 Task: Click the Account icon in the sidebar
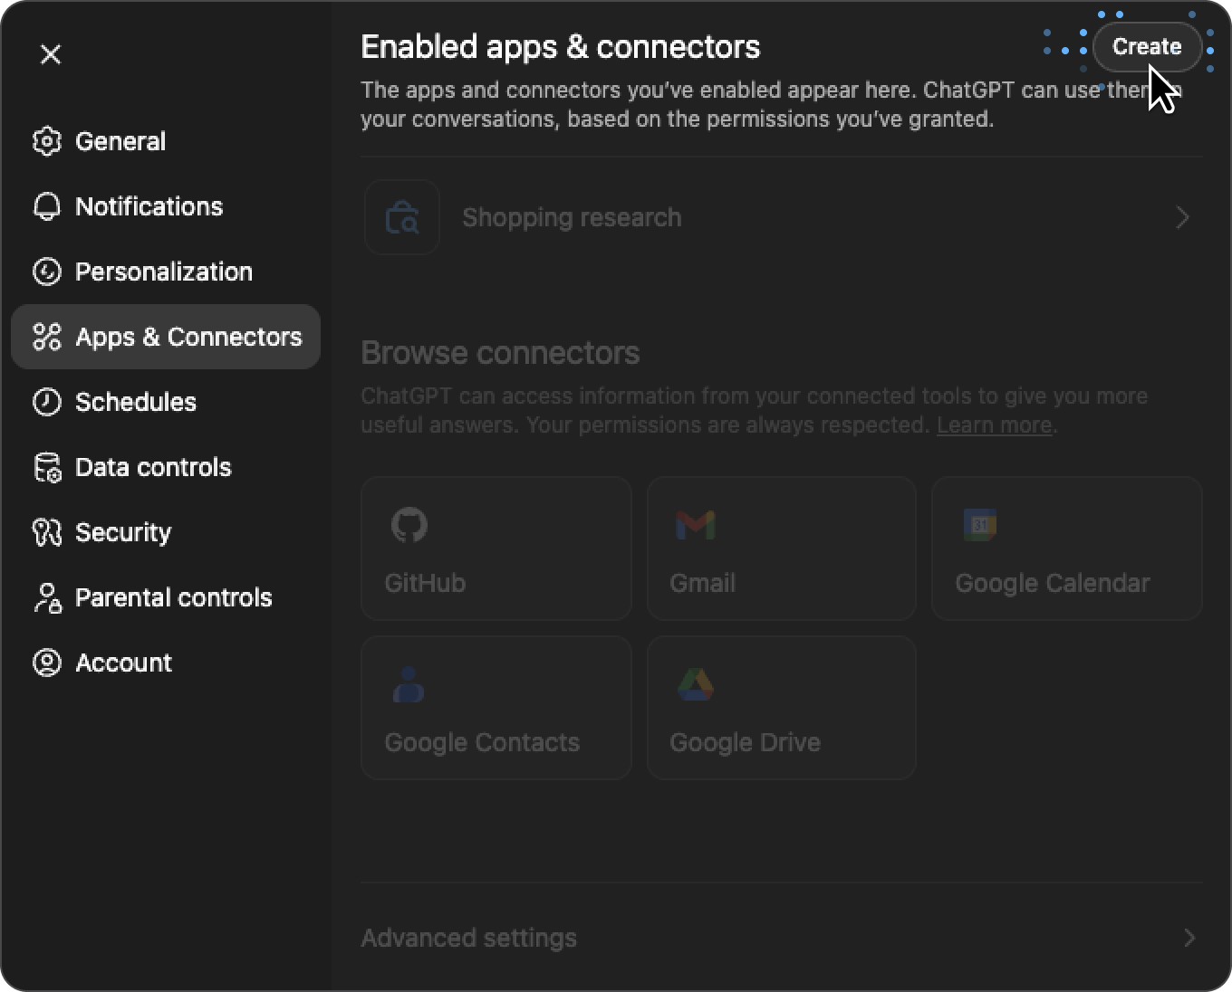pyautogui.click(x=47, y=663)
